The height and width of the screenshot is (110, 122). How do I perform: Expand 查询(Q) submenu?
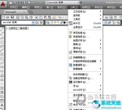pos(85,48)
